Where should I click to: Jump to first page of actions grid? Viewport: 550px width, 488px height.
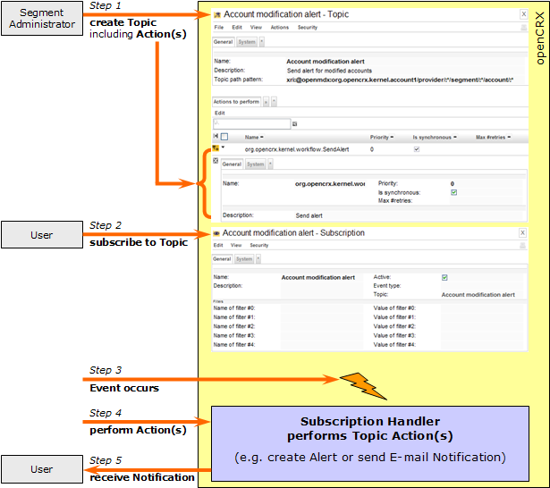coord(216,137)
